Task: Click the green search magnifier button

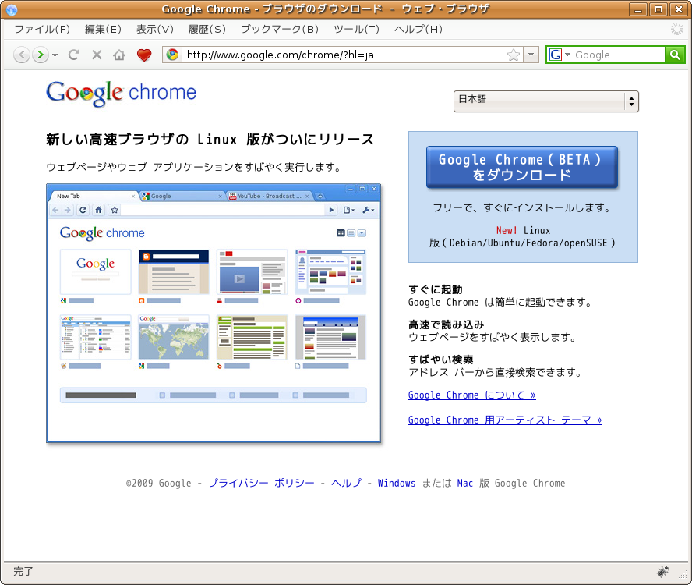Action: (675, 55)
